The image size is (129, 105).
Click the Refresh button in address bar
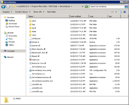pos(86,6)
